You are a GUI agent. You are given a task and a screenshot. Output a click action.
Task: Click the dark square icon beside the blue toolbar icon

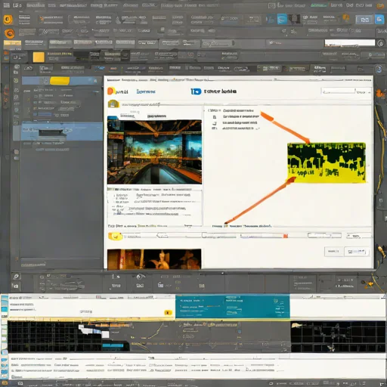coord(294,19)
